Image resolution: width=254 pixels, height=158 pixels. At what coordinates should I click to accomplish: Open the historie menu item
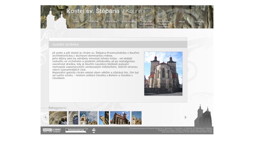pyautogui.click(x=93, y=21)
